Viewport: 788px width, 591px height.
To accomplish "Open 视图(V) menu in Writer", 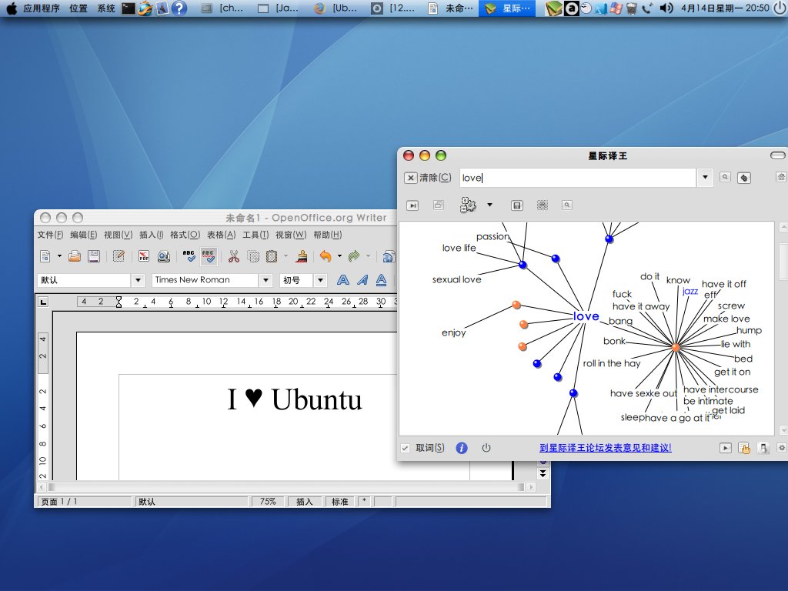I will coord(118,235).
